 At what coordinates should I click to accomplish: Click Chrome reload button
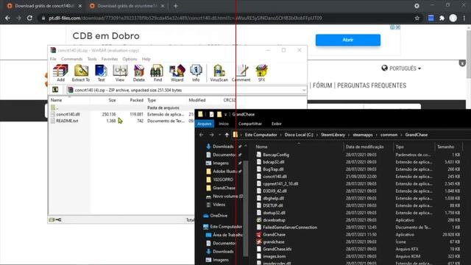pos(29,18)
